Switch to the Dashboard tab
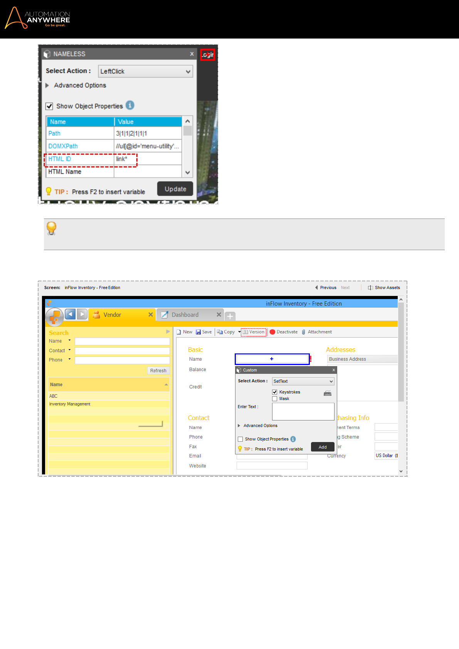This screenshot has height=649, width=459. (190, 314)
